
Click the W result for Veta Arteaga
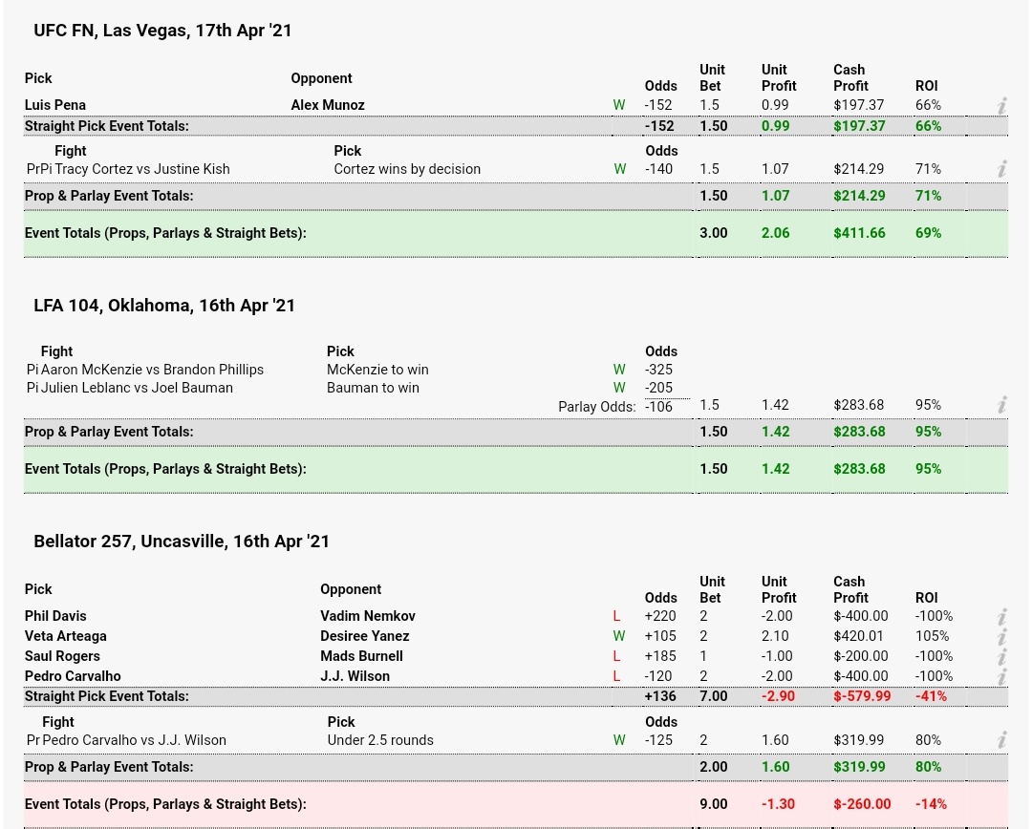(618, 636)
